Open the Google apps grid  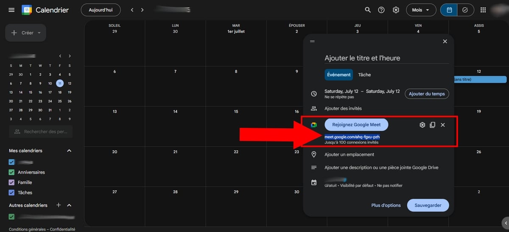[483, 10]
